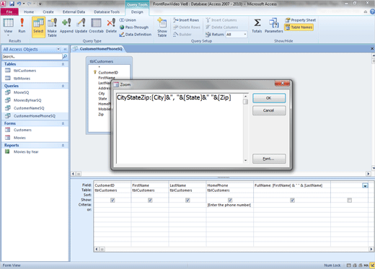Click Cancel in the Zoom dialog
This screenshot has width=375, height=269.
[x=269, y=110]
